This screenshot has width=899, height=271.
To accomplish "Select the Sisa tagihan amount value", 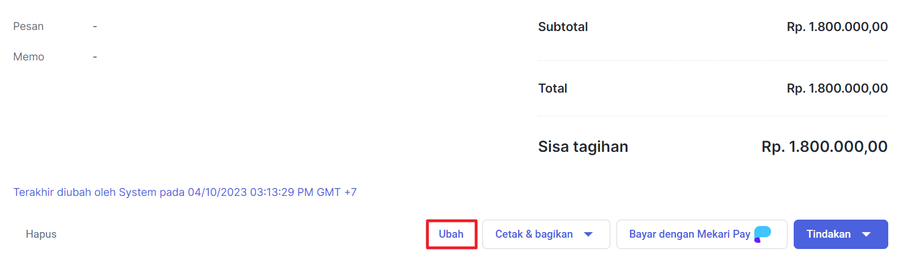I will point(825,147).
